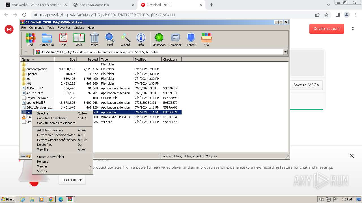Choose Copy files to clipboard
Image resolution: width=362 pixels, height=203 pixels.
(x=63, y=118)
